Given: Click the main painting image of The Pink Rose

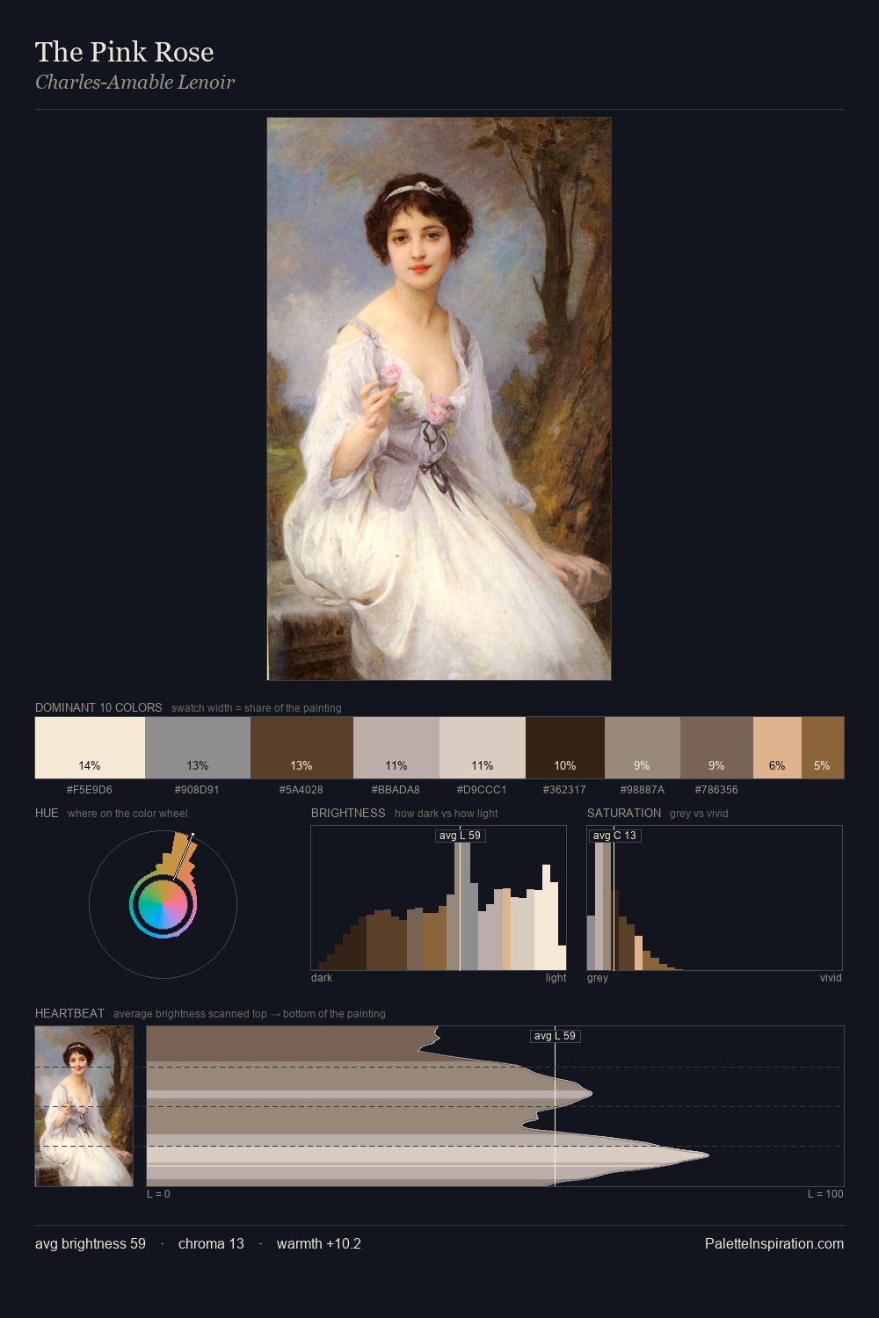Looking at the screenshot, I should (x=439, y=399).
